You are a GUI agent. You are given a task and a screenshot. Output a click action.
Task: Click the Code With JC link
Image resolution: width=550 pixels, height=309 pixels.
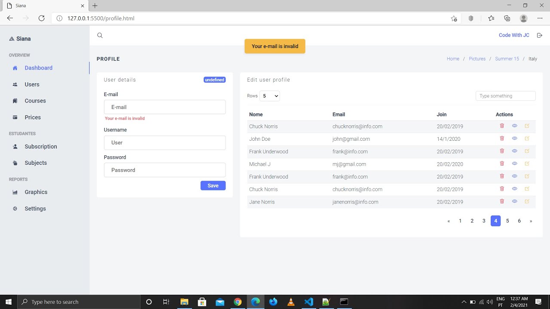514,35
